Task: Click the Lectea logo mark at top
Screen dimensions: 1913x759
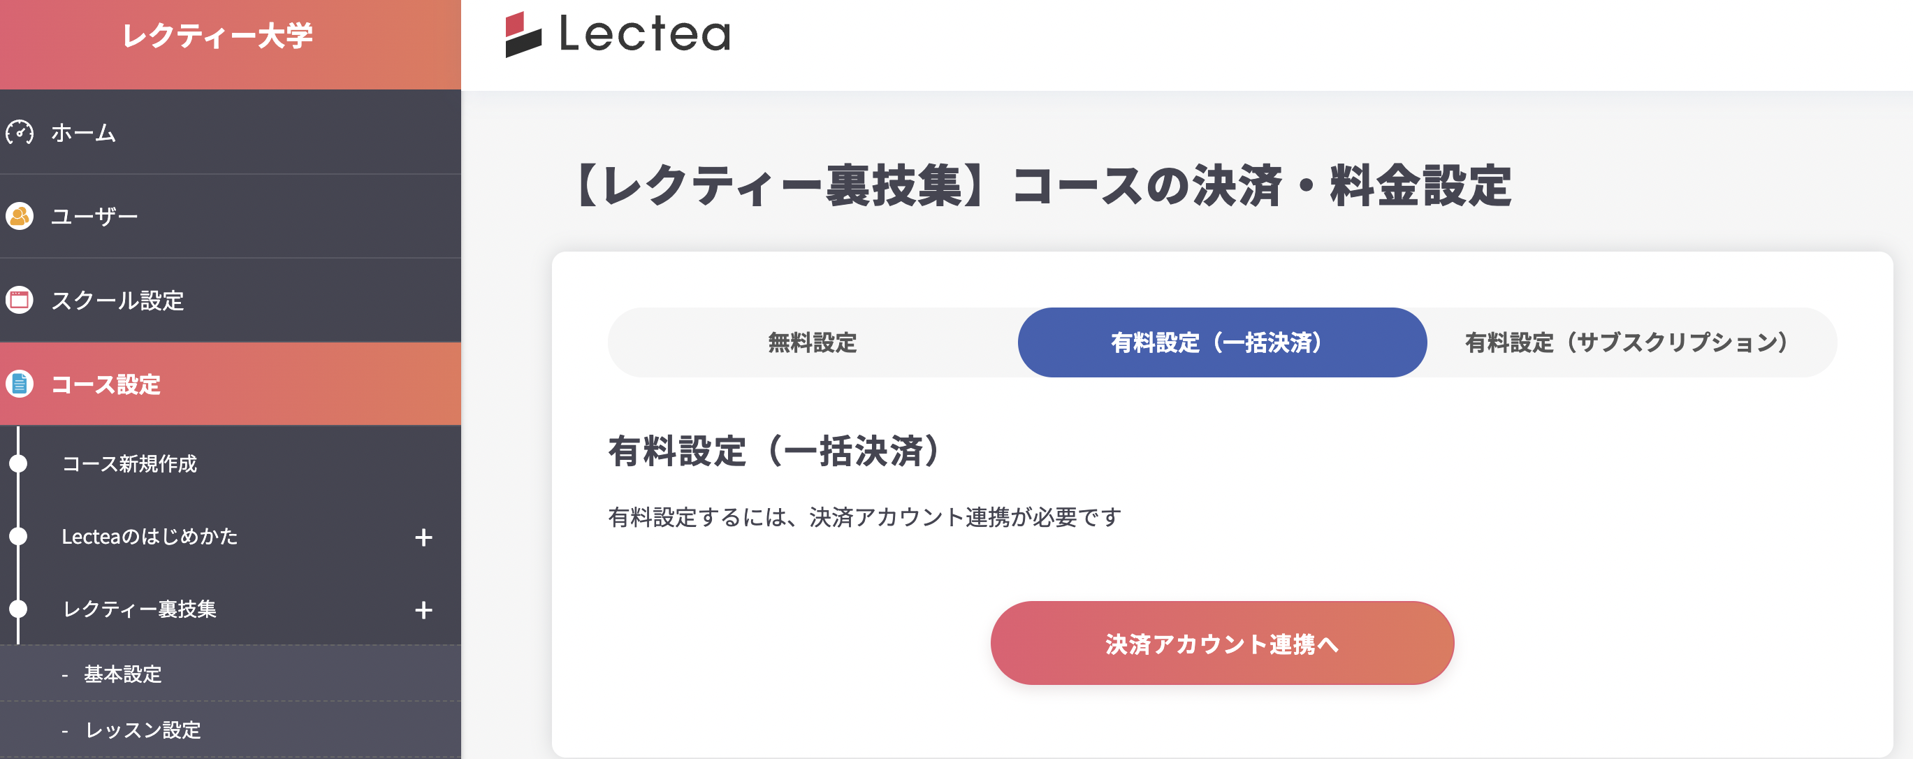Action: click(524, 36)
